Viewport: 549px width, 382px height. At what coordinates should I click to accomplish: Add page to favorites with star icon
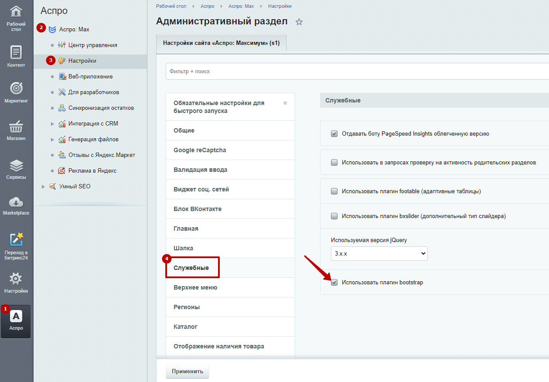pyautogui.click(x=299, y=22)
